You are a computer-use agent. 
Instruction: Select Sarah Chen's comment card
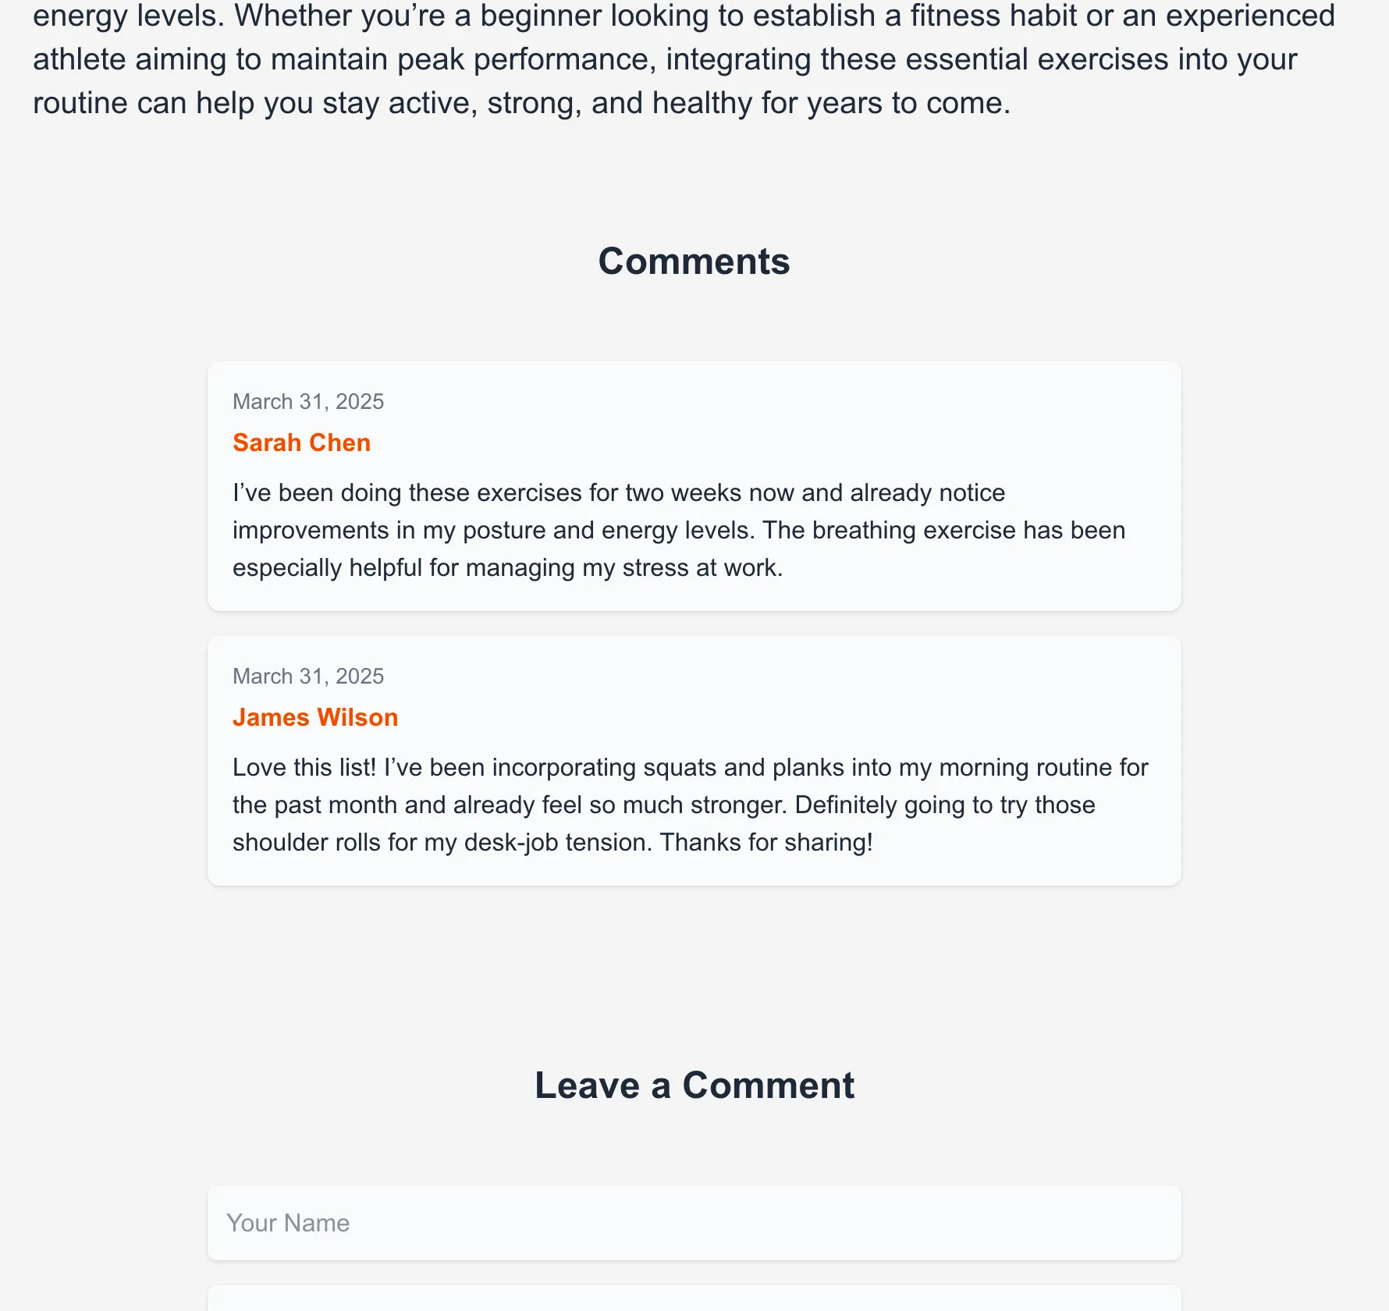694,484
